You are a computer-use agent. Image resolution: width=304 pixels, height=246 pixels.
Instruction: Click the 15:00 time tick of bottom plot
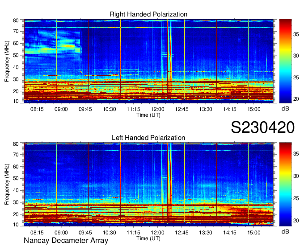pos(254,233)
